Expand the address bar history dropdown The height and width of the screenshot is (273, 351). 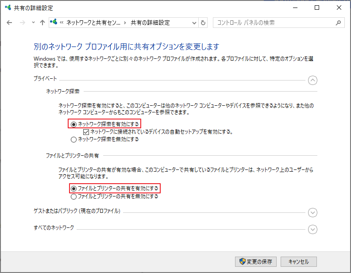pyautogui.click(x=194, y=23)
